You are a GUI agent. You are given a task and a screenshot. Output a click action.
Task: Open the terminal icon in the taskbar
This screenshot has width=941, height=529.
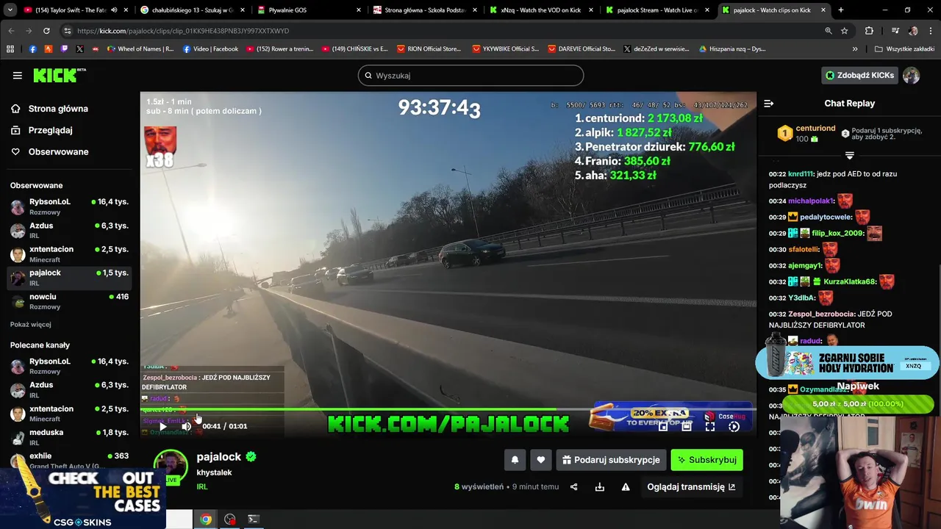[253, 519]
